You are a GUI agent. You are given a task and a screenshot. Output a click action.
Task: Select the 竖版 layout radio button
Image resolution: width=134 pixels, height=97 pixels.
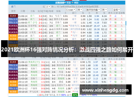[65, 3]
